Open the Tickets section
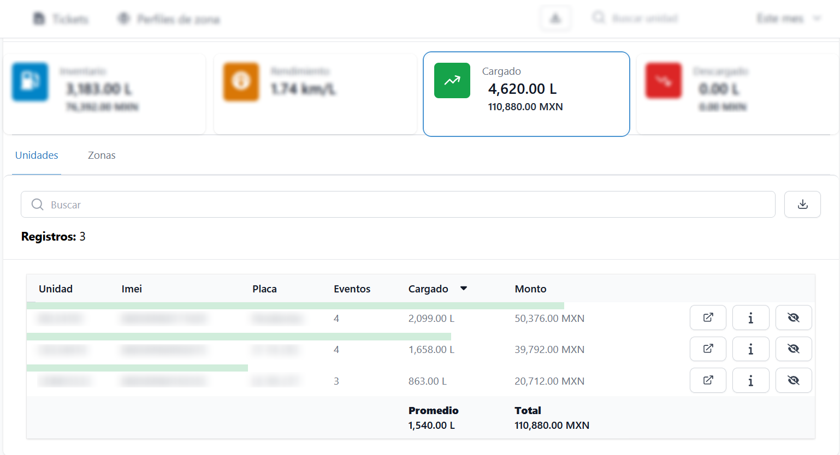The image size is (840, 455). coord(61,20)
